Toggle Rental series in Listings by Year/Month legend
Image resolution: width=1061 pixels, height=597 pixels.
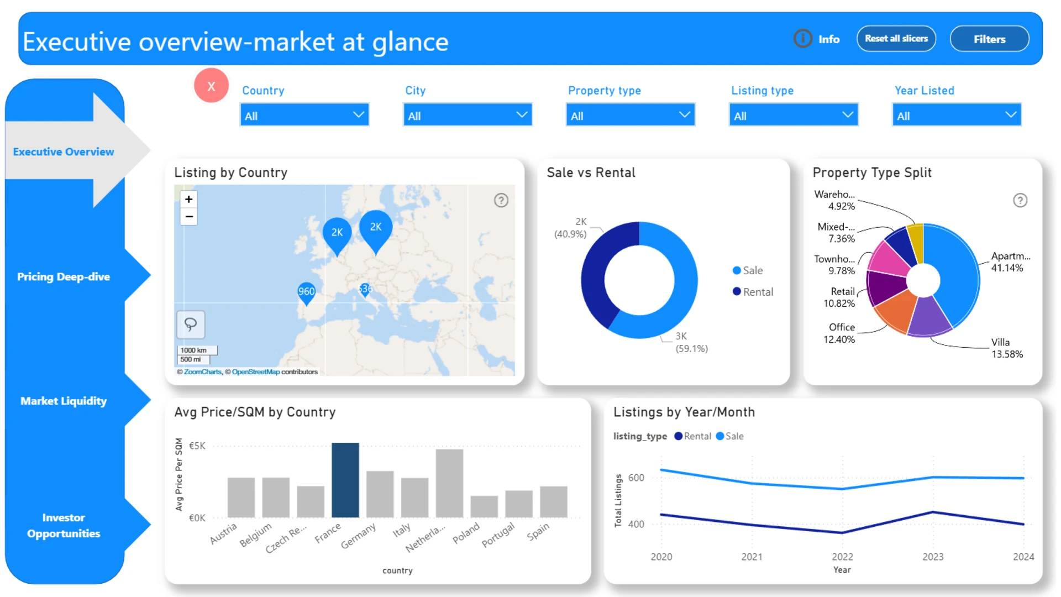[692, 436]
